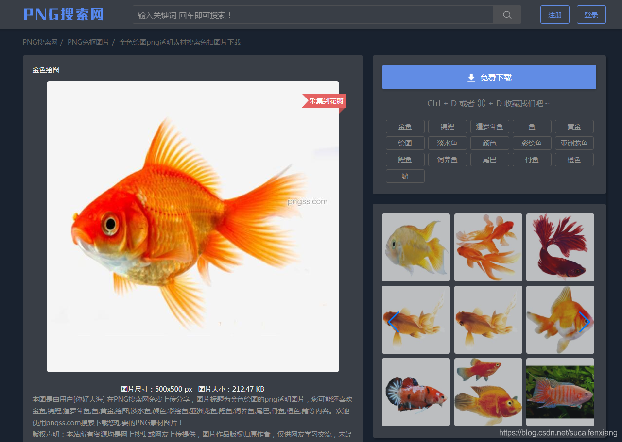Viewport: 622px width, 442px height.
Task: Click the 采集到花瓣 ribbon on the image
Action: (x=324, y=101)
